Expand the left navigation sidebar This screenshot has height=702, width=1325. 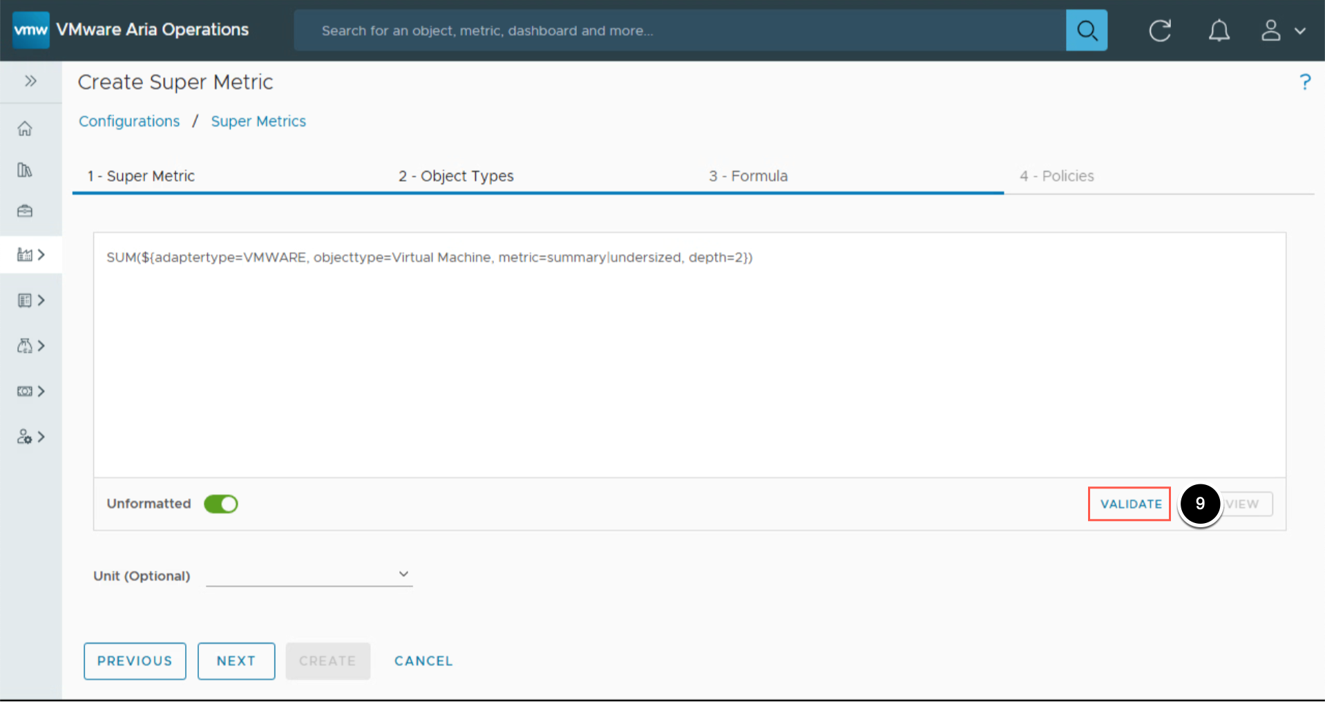click(x=30, y=82)
